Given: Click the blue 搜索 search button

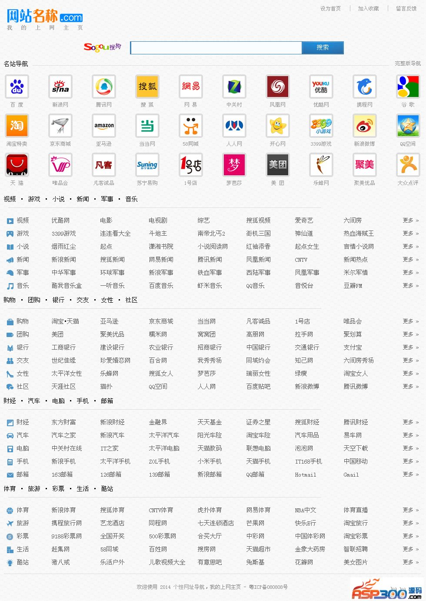Looking at the screenshot, I should [323, 48].
